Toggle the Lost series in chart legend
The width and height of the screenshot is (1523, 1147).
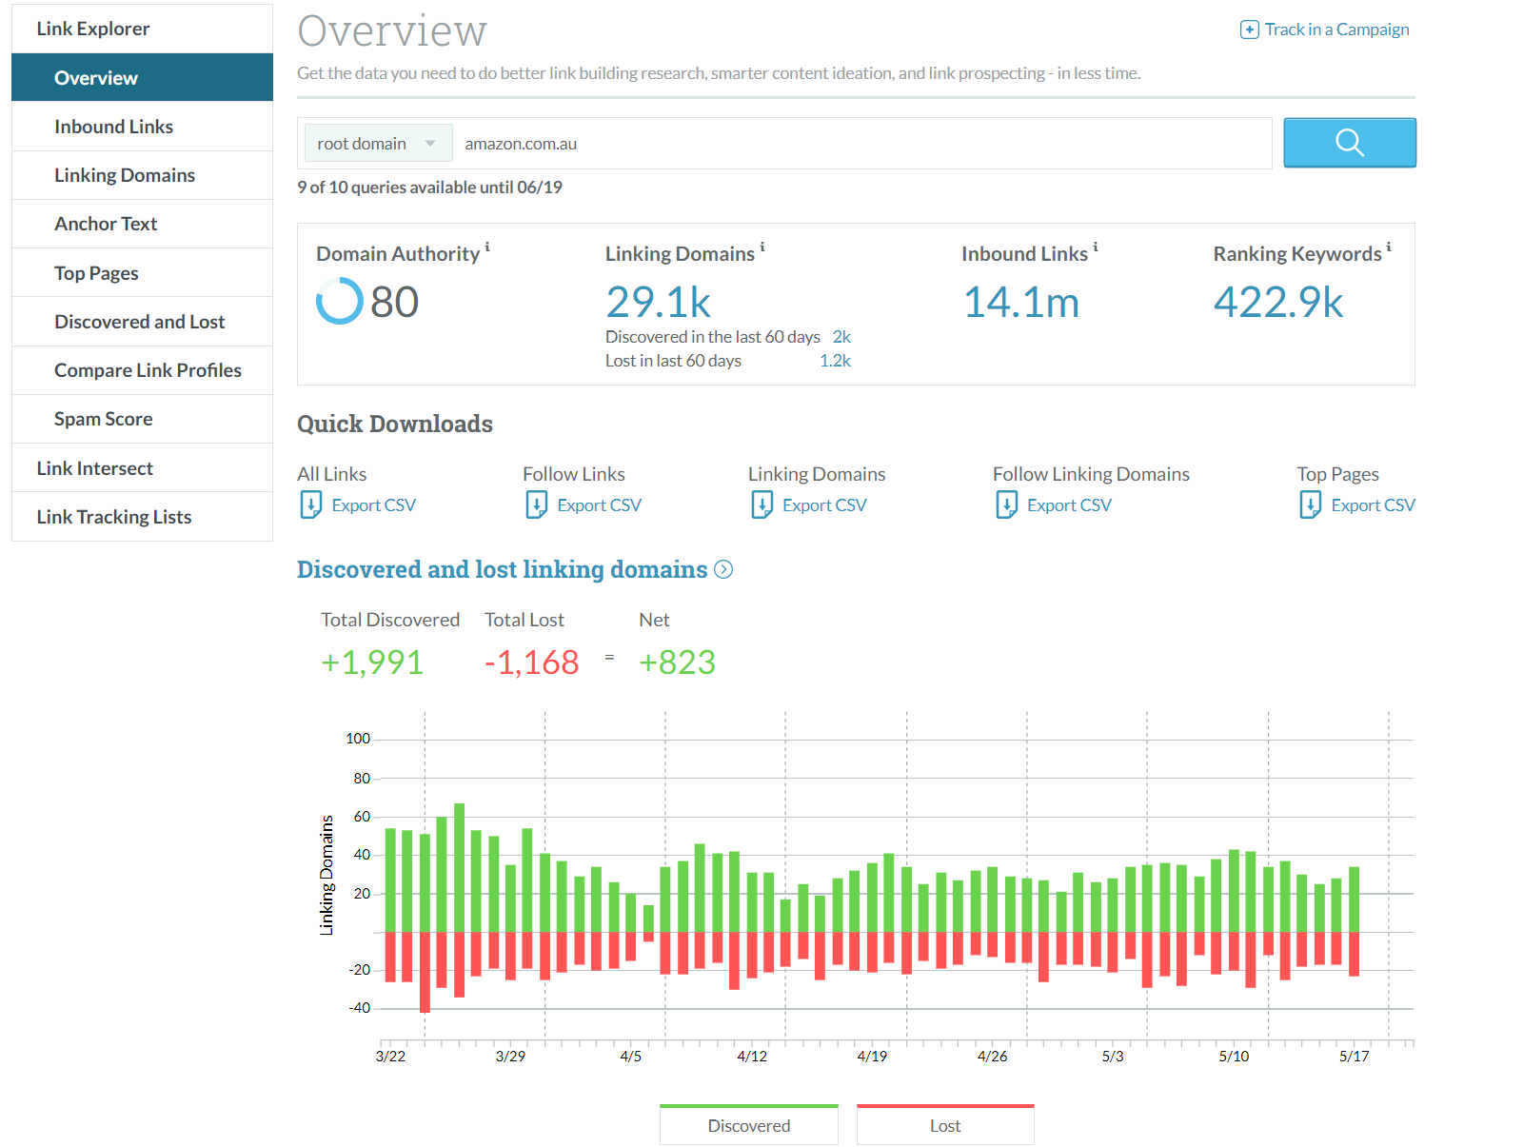(x=944, y=1125)
